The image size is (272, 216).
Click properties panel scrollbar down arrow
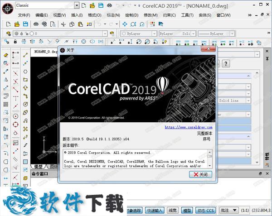tap(257, 162)
